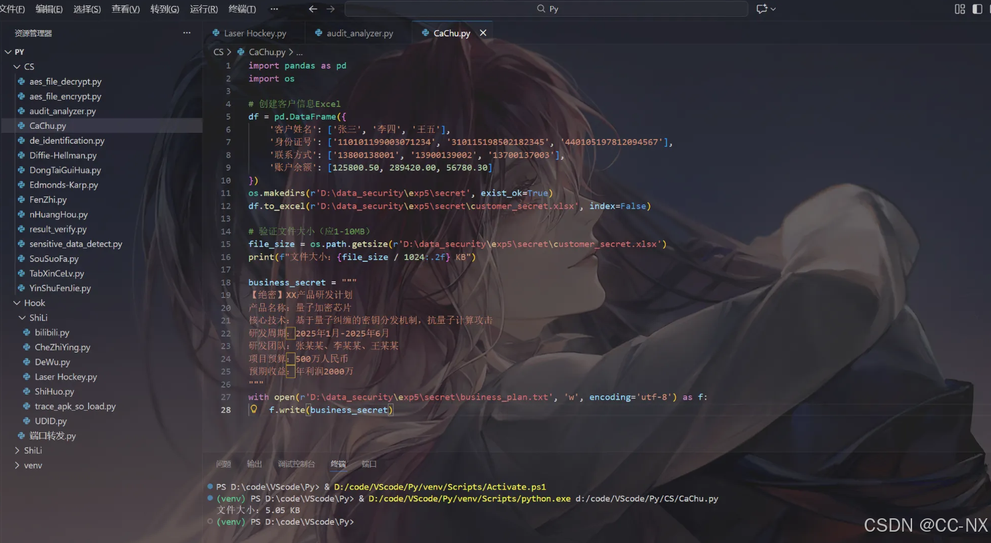991x543 pixels.
Task: Click the terminal prompt on the last line
Action: point(285,522)
